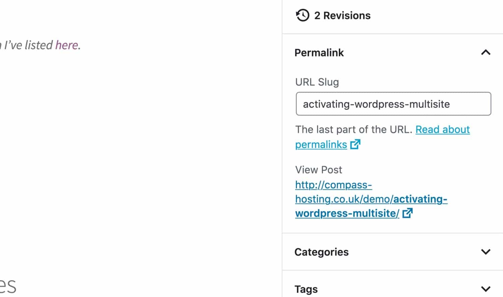503x297 pixels.
Task: Click the blank editor canvas area
Action: coord(141,151)
